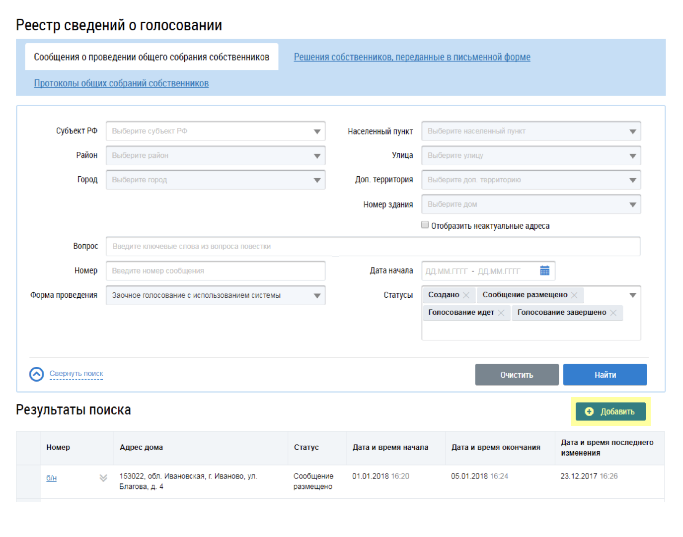Remove the 'Голосование идет' status tag
Image resolution: width=683 pixels, height=537 pixels.
tap(501, 313)
